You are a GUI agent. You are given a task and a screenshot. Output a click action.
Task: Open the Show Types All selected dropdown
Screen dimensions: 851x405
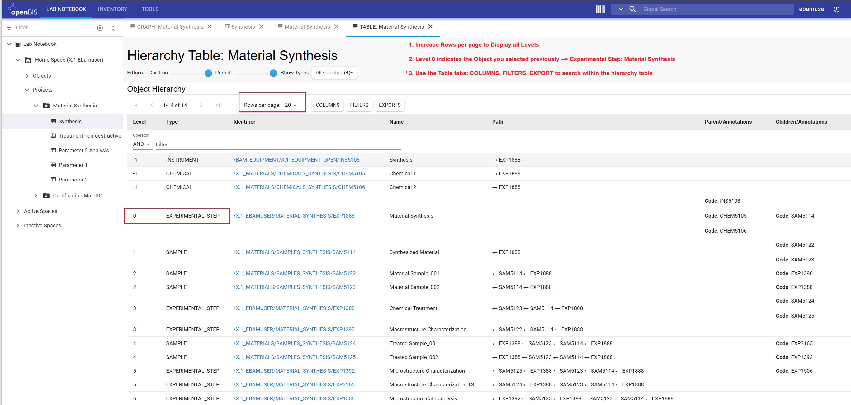coord(334,73)
